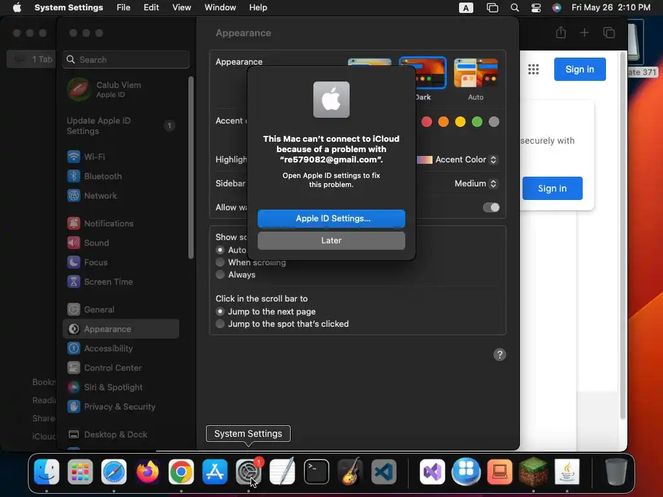Open the Trash in the dock

(x=616, y=472)
